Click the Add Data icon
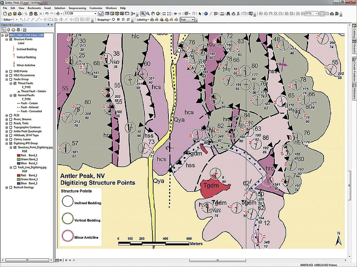The height and width of the screenshot is (267, 357). point(58,14)
